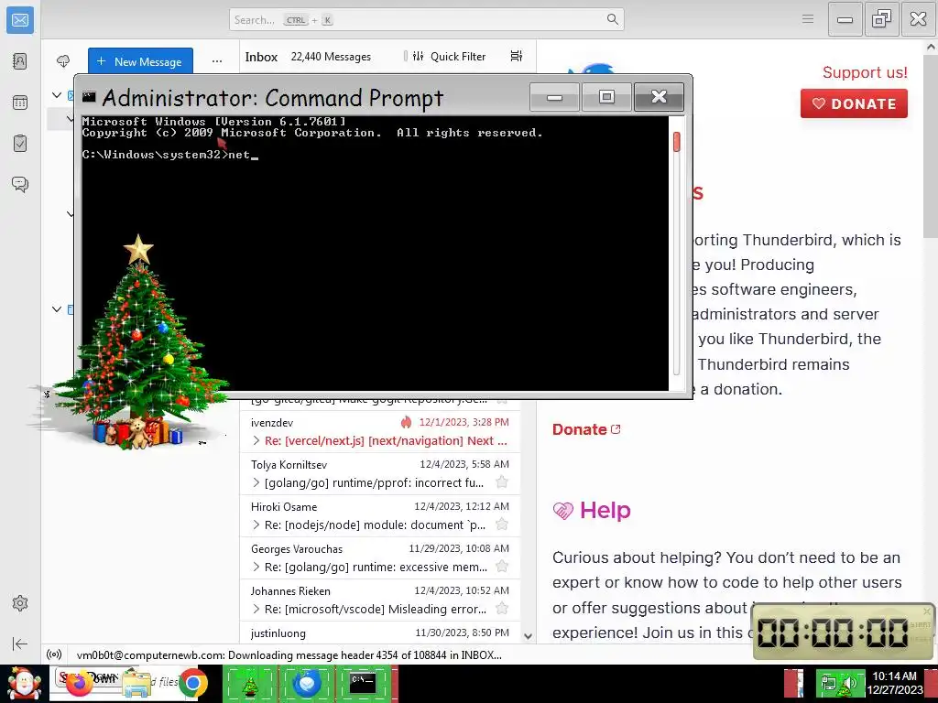Expand Hiroki Osame nodejs thread
The image size is (938, 703).
click(256, 525)
